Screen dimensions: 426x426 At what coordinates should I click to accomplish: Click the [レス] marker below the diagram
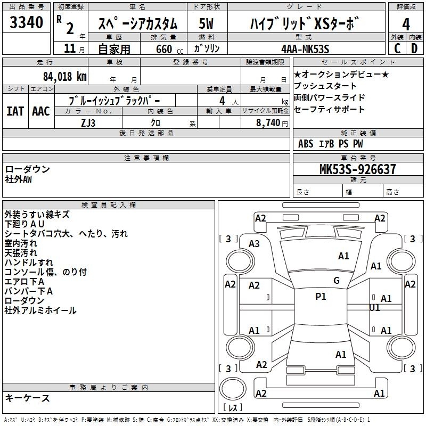(233, 408)
